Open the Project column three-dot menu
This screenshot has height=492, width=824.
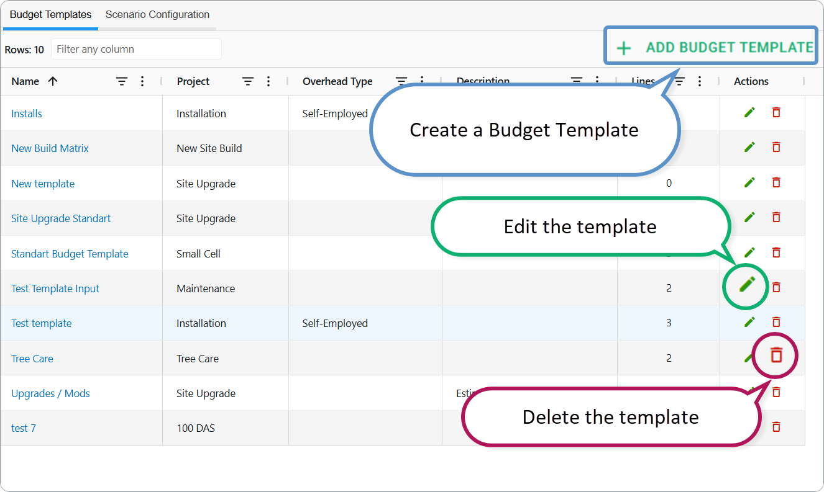[268, 81]
